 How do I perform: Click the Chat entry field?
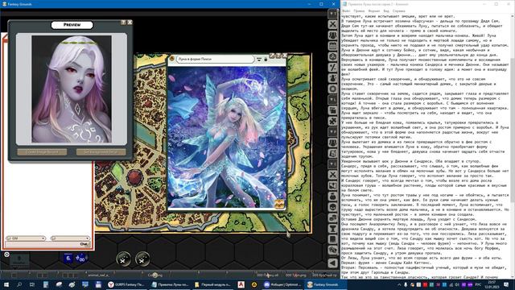(x=47, y=244)
